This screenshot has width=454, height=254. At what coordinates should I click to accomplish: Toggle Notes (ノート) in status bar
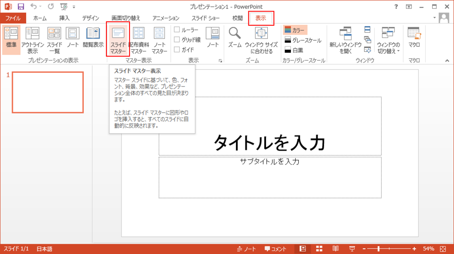pyautogui.click(x=247, y=249)
